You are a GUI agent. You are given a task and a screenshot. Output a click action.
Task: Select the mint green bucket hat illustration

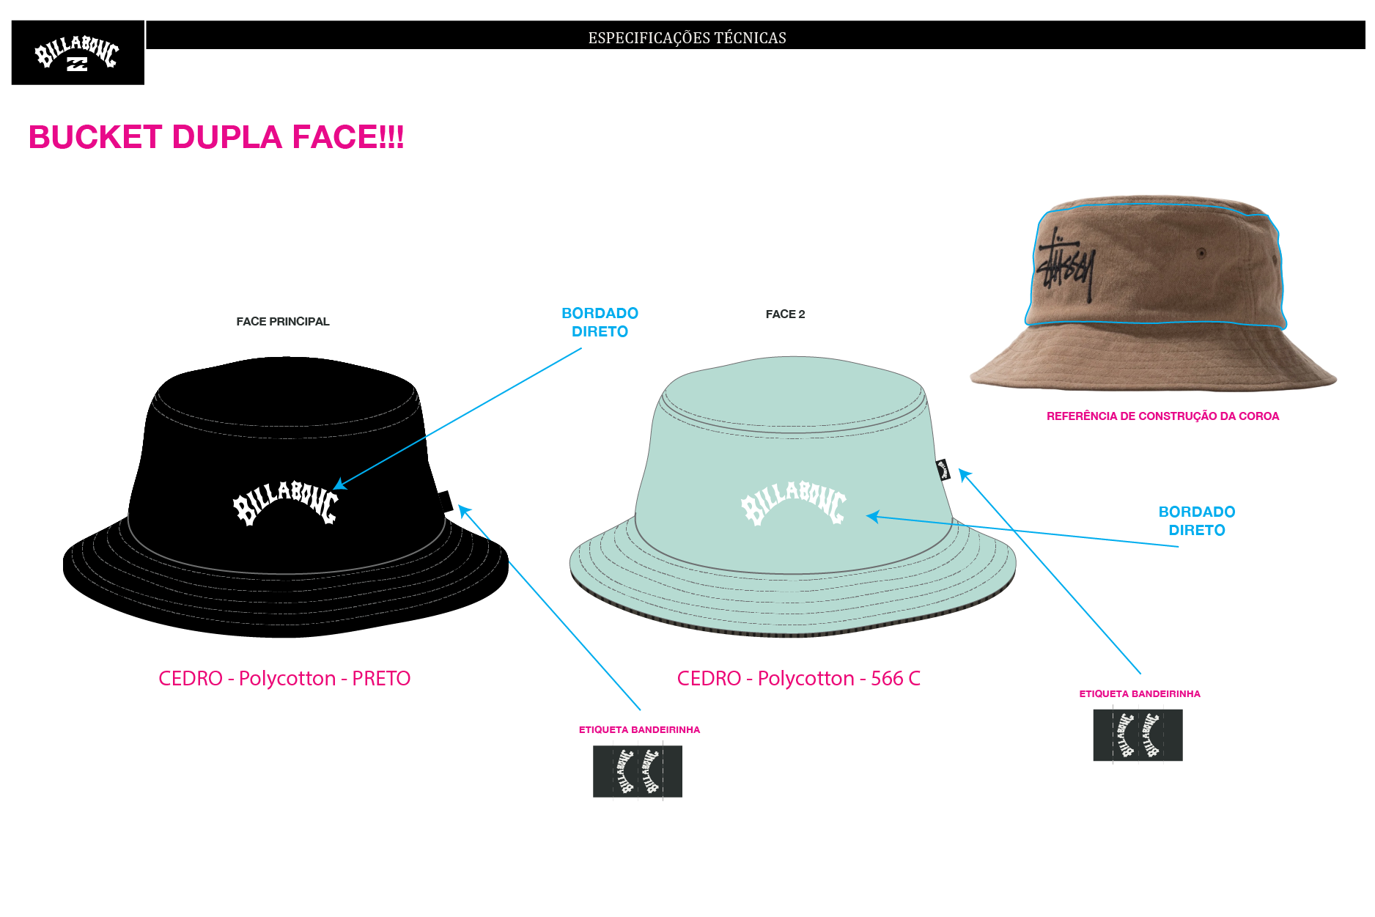[793, 497]
